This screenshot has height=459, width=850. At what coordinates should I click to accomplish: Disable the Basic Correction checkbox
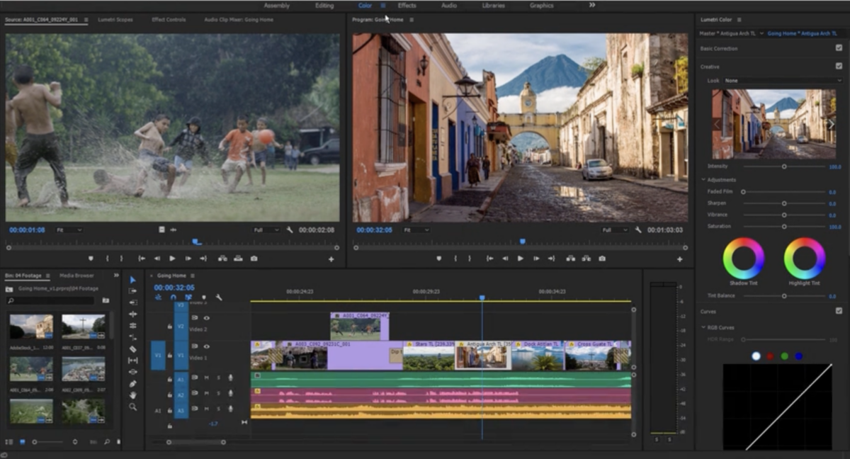click(x=839, y=48)
